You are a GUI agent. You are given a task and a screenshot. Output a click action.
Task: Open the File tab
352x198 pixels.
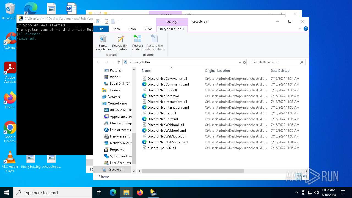tap(101, 29)
